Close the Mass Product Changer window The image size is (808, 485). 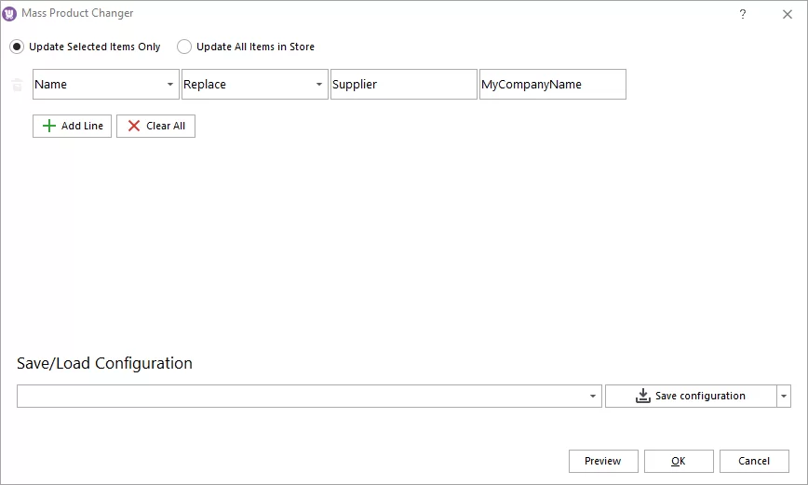(787, 14)
